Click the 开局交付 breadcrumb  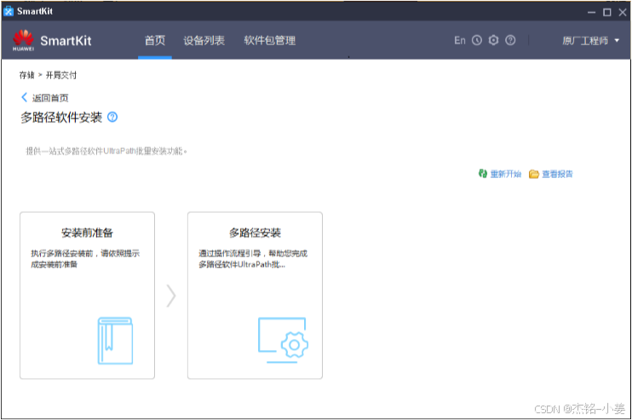coord(60,75)
